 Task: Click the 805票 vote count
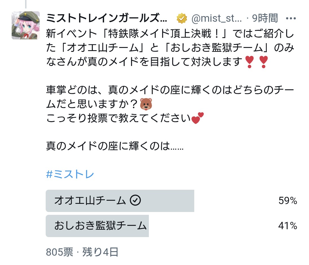point(59,252)
